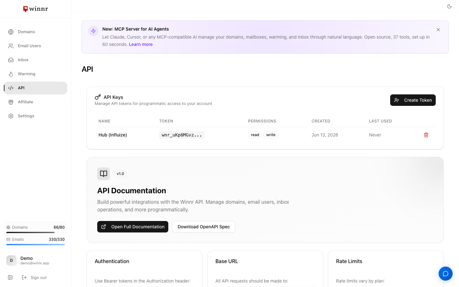459x287 pixels.
Task: Click the PERMISSIONS column header
Action: (262, 121)
